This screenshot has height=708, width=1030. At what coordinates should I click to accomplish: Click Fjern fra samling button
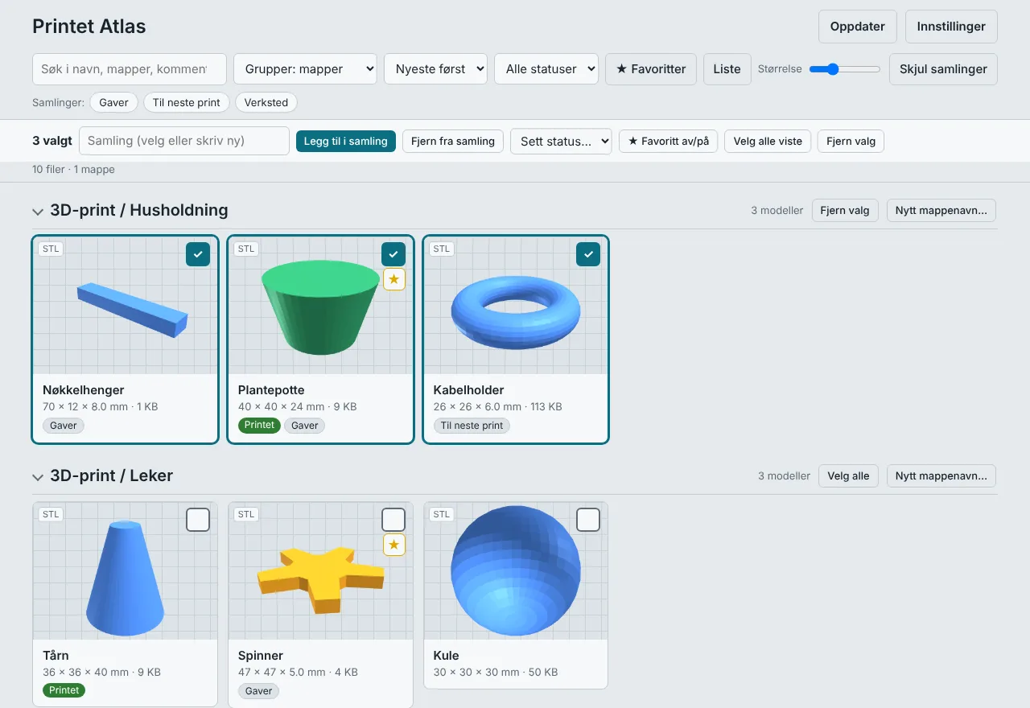(x=453, y=141)
